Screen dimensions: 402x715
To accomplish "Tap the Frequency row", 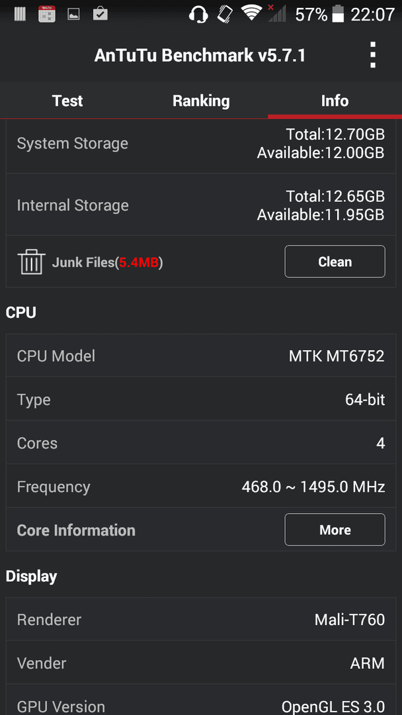I will click(201, 487).
